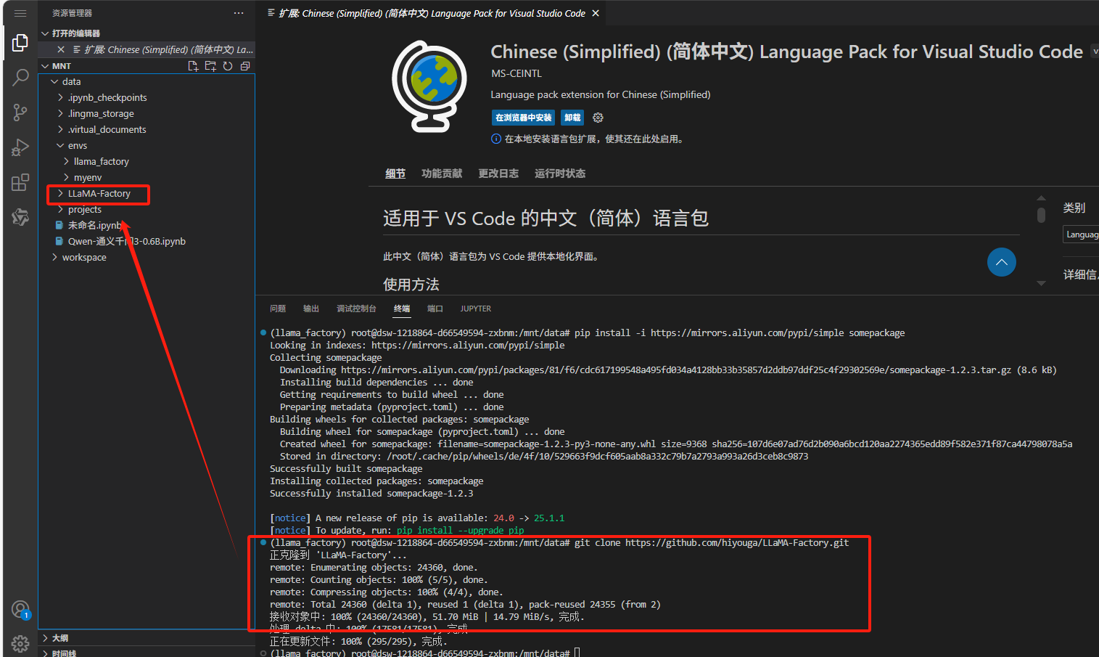
Task: Click the '适用于 VS Code 的中文（简体）语言包' heading
Action: click(x=546, y=219)
